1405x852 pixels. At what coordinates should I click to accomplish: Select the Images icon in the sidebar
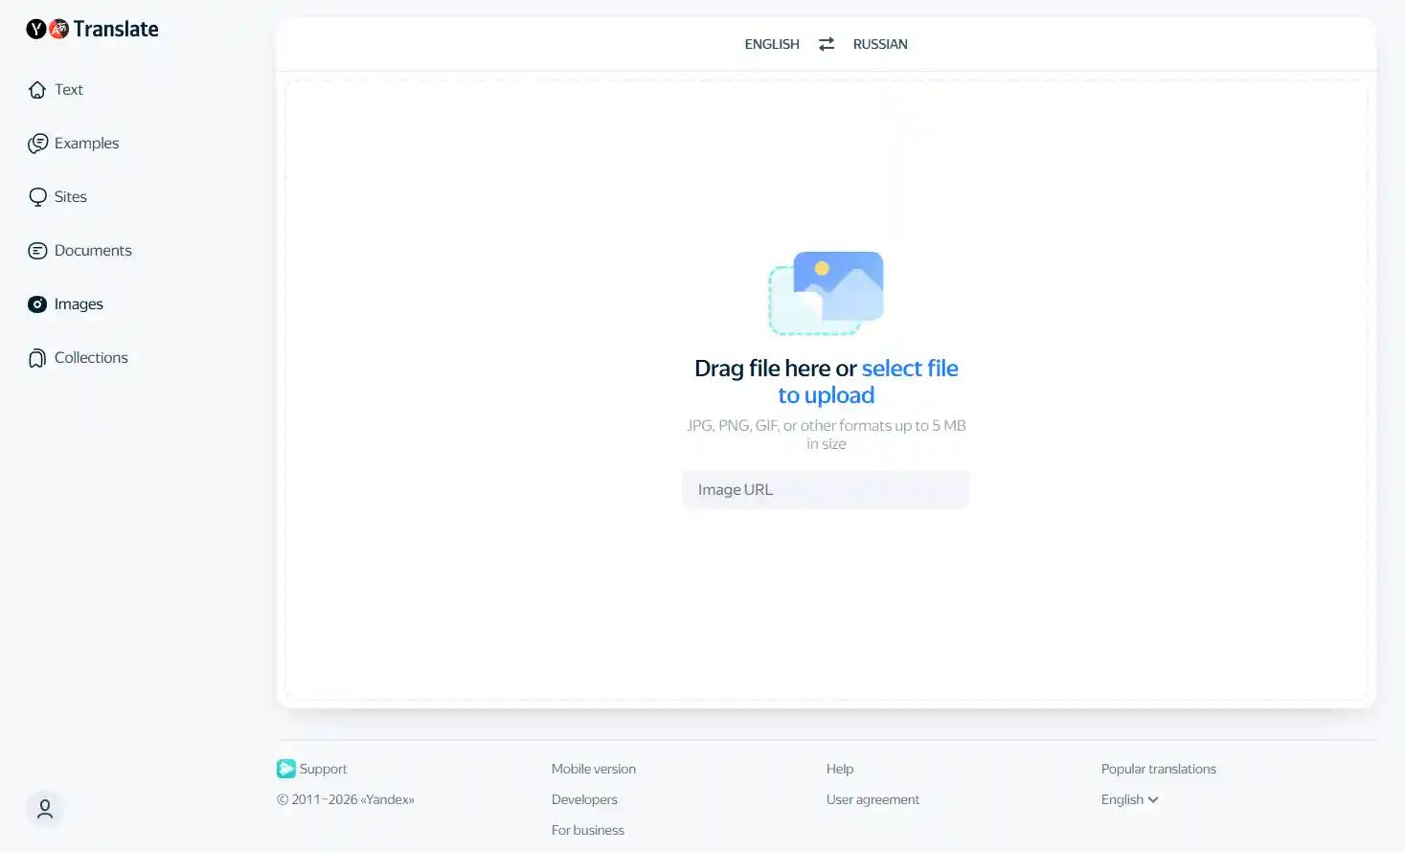tap(37, 303)
